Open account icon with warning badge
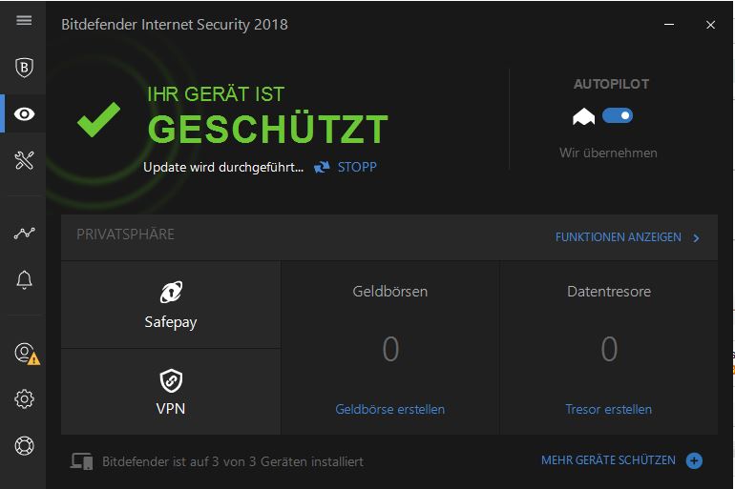This screenshot has width=735, height=489. tap(25, 353)
